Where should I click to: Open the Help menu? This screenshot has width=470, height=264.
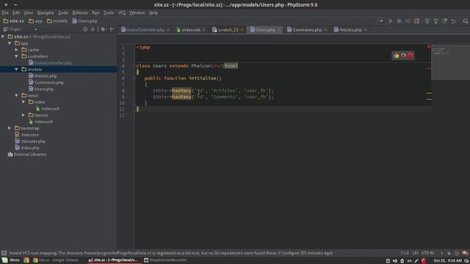tap(153, 13)
